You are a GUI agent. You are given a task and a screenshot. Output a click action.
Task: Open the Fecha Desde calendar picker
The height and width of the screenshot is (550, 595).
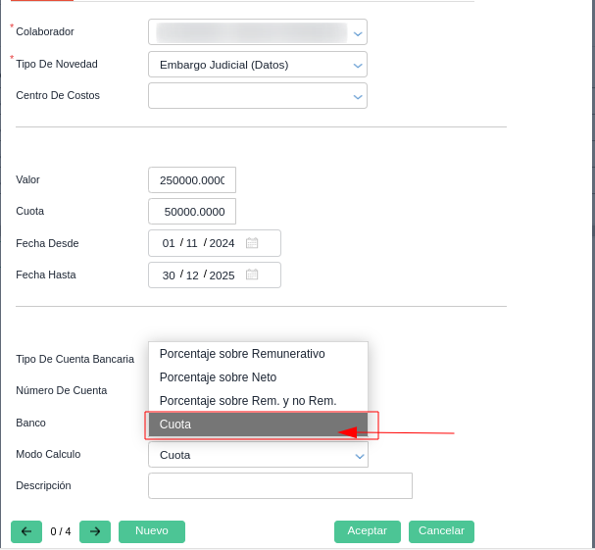point(252,243)
